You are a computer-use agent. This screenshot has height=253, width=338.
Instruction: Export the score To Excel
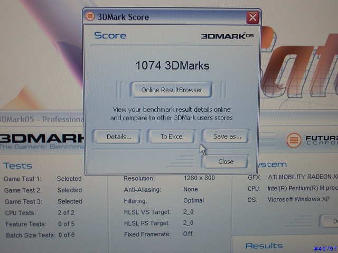pos(172,137)
